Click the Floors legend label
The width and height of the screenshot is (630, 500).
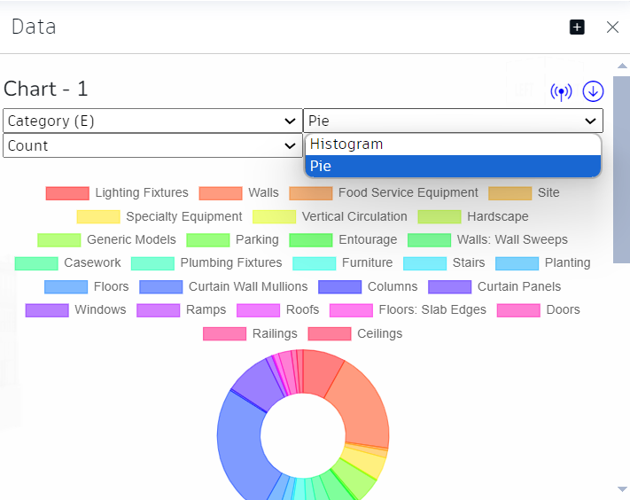click(111, 286)
